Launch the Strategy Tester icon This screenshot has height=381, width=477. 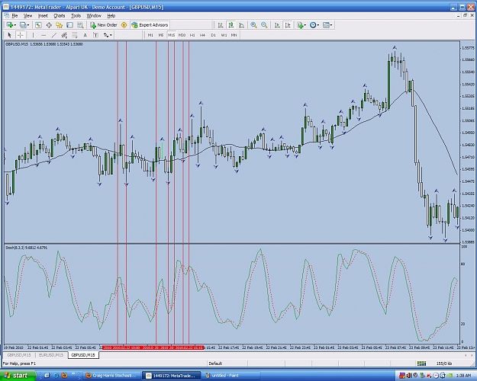coord(80,25)
